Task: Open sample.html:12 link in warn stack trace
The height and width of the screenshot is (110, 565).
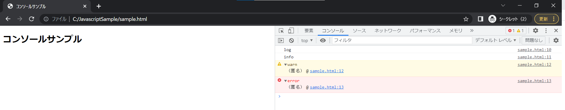Action: tap(327, 71)
